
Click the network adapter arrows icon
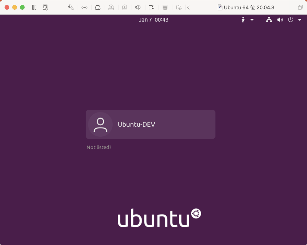point(84,7)
